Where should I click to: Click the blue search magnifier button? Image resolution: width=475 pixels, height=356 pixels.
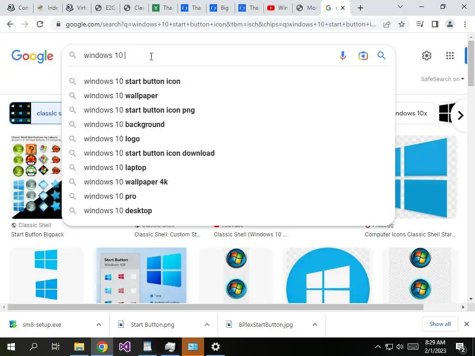(381, 56)
